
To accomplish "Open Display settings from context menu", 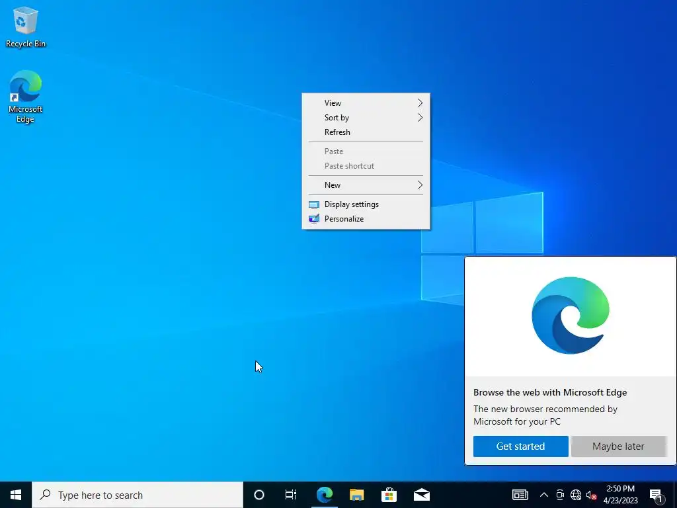I will click(366, 204).
